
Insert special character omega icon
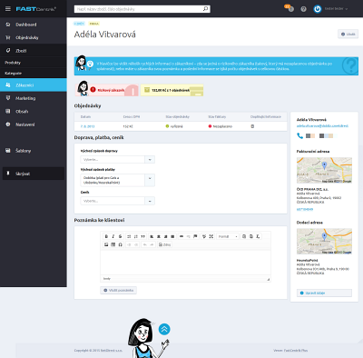(x=120, y=244)
